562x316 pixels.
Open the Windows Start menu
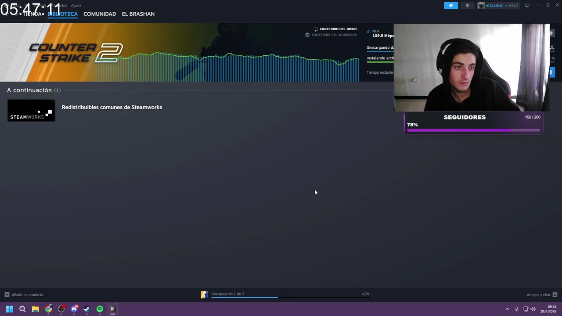click(9, 309)
